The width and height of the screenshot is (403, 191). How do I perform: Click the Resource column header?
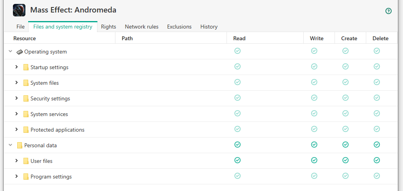[25, 38]
